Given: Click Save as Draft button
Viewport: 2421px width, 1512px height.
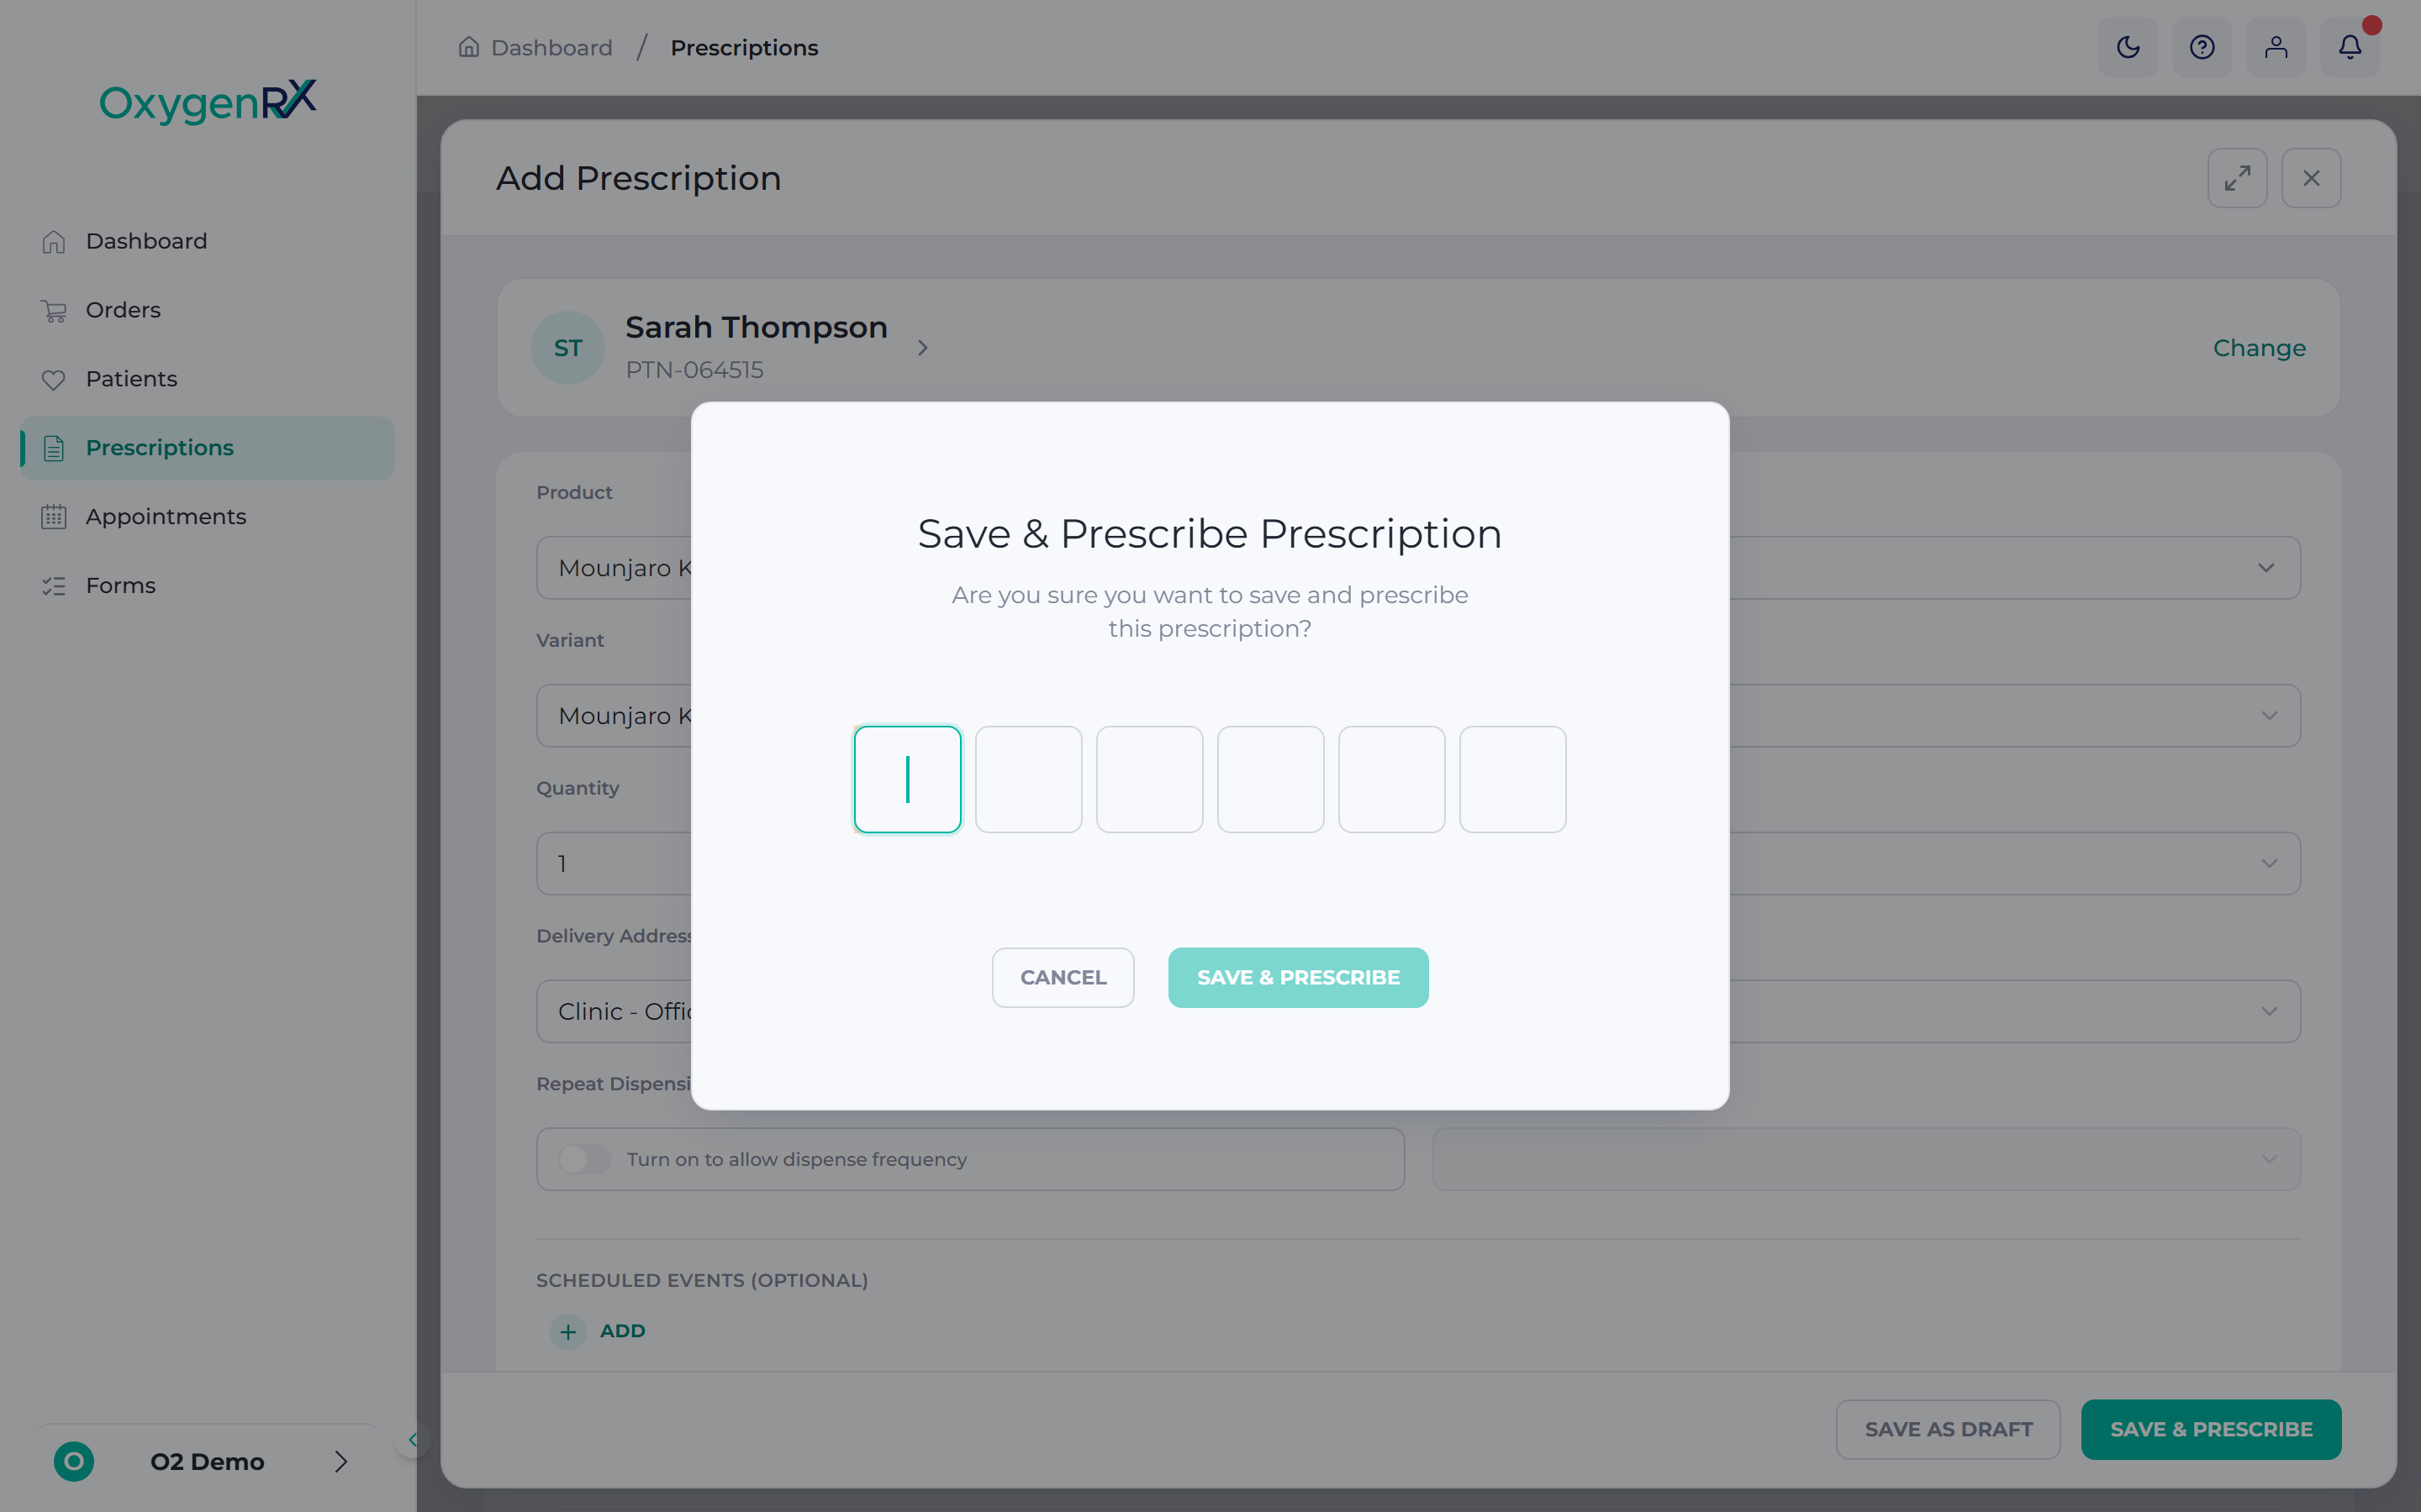Looking at the screenshot, I should 1948,1429.
